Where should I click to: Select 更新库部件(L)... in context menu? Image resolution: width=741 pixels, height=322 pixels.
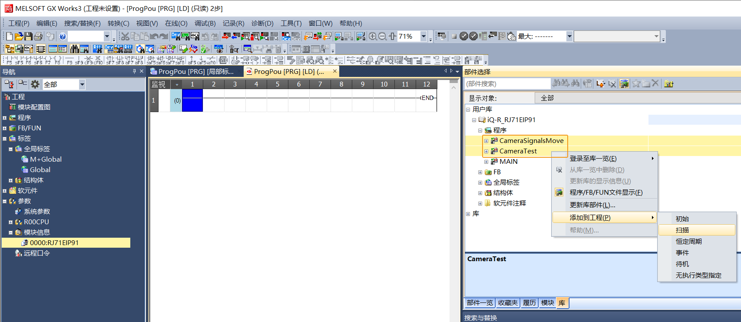[x=605, y=205]
